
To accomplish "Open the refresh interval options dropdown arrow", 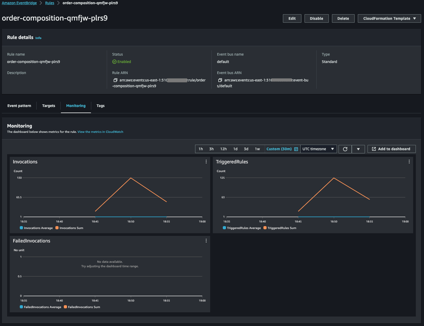I will click(x=358, y=149).
